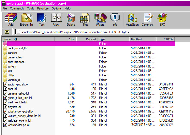Select playlists.lol file name
Viewport: 190px width, 135px height.
[x=14, y=107]
